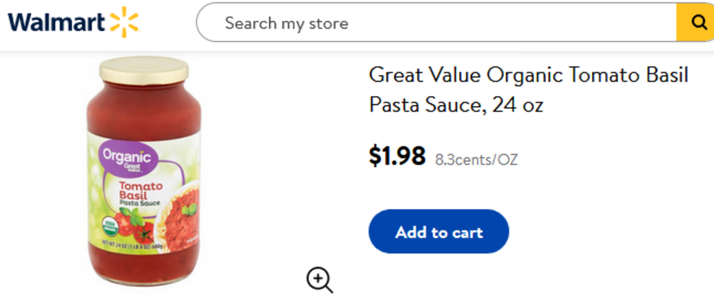The width and height of the screenshot is (714, 300).
Task: Zoom the product image with magnifier icon
Action: [320, 280]
